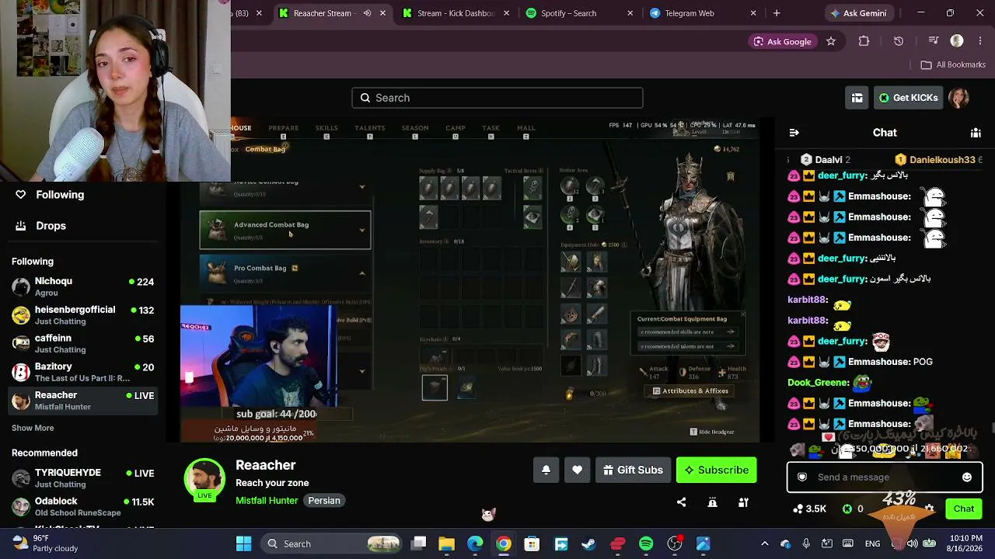Open Microsoft Edge from the taskbar
The height and width of the screenshot is (559, 995).
pos(475,543)
